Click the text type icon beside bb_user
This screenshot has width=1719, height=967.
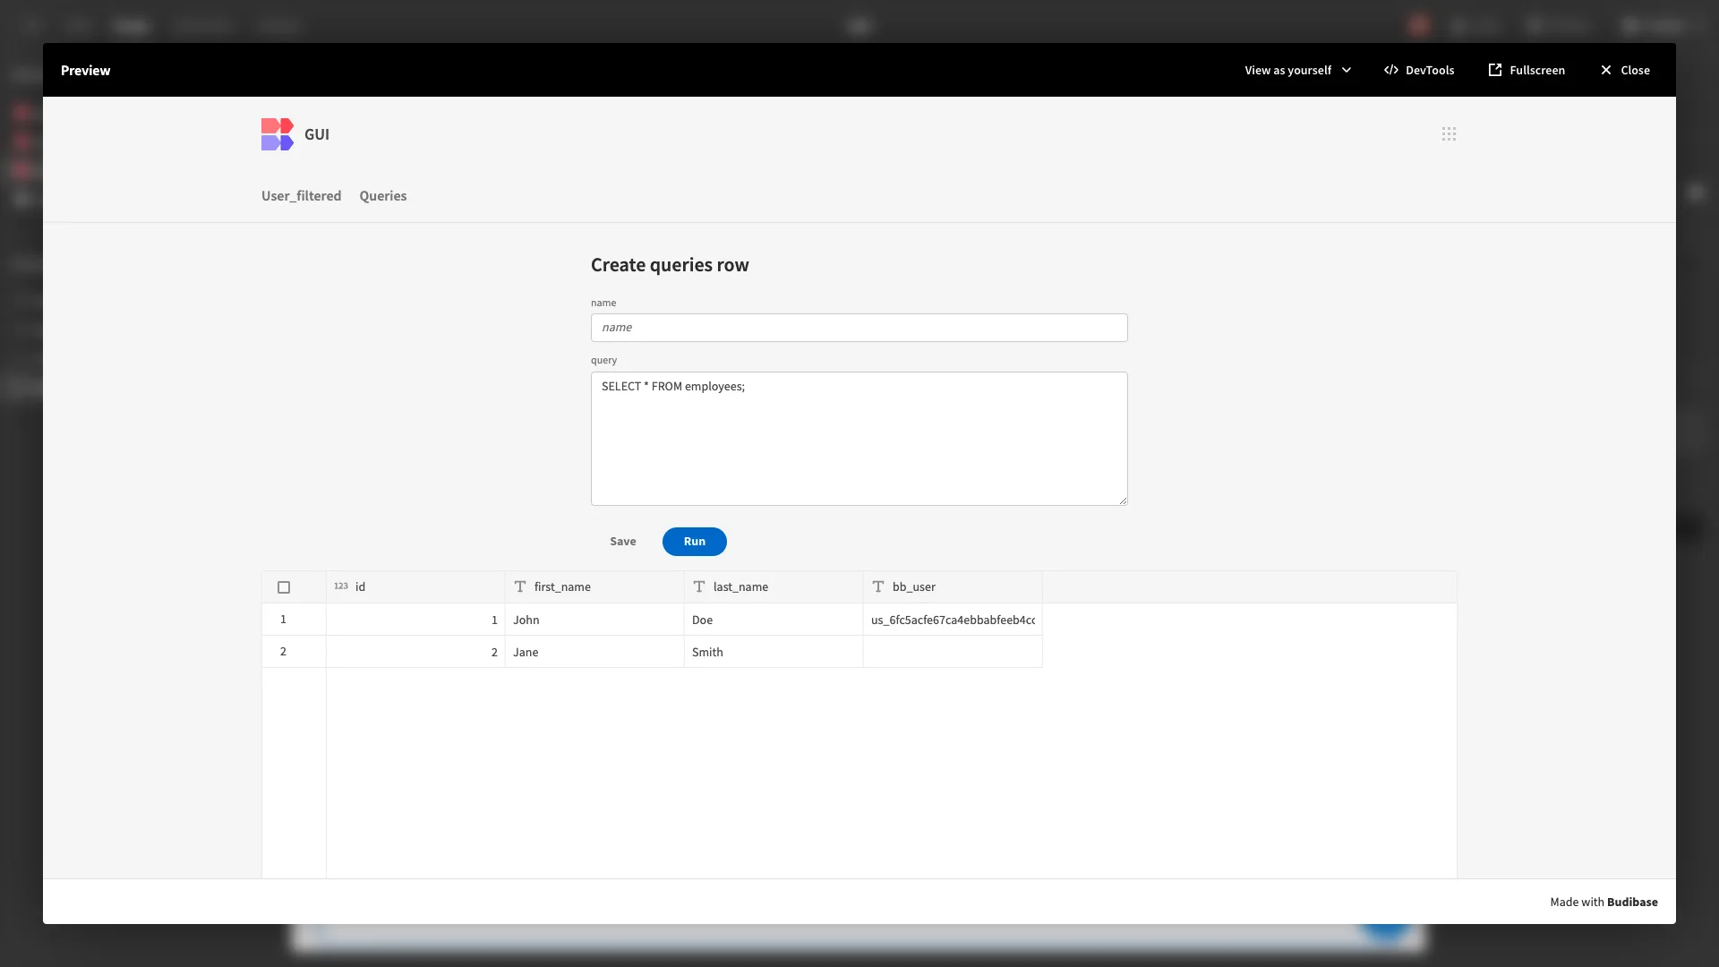tap(878, 587)
